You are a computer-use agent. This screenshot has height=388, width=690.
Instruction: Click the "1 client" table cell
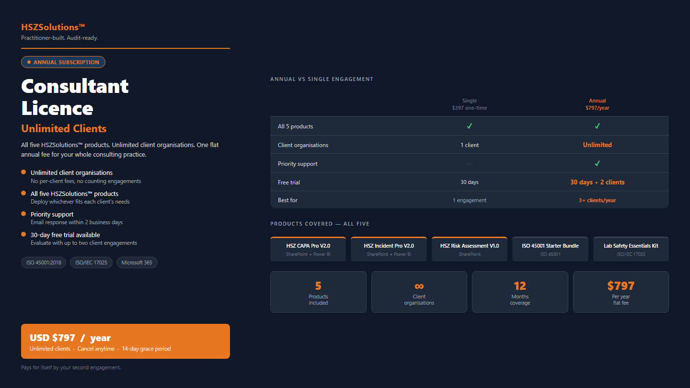(x=470, y=145)
